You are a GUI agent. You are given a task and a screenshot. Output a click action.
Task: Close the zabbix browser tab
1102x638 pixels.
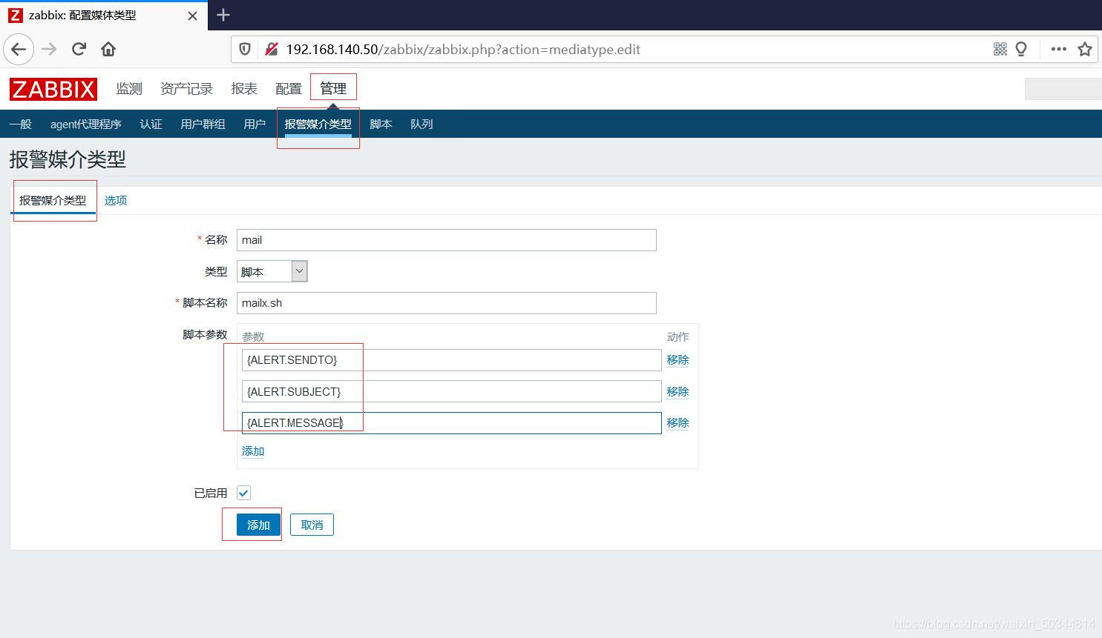coord(192,16)
